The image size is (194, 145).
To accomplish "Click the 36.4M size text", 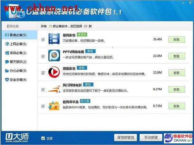I will [157, 39].
